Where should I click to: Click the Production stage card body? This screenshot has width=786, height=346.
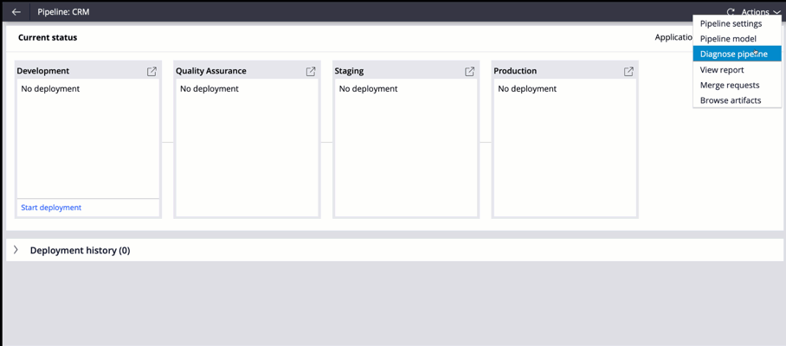point(565,148)
